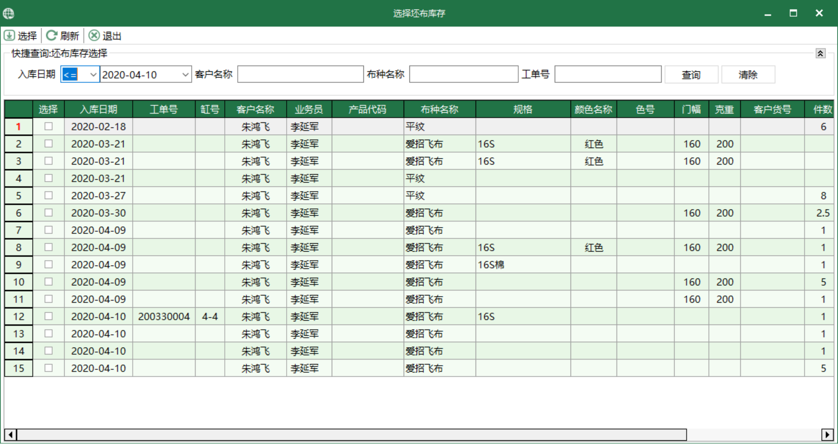838x444 pixels.
Task: Click 朱鸿飞 customer cell in row 4
Action: [255, 178]
